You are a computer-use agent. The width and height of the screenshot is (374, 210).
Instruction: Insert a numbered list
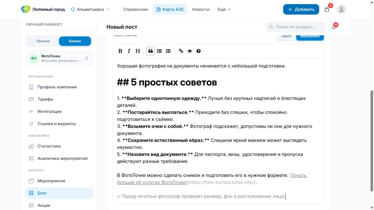(x=168, y=51)
